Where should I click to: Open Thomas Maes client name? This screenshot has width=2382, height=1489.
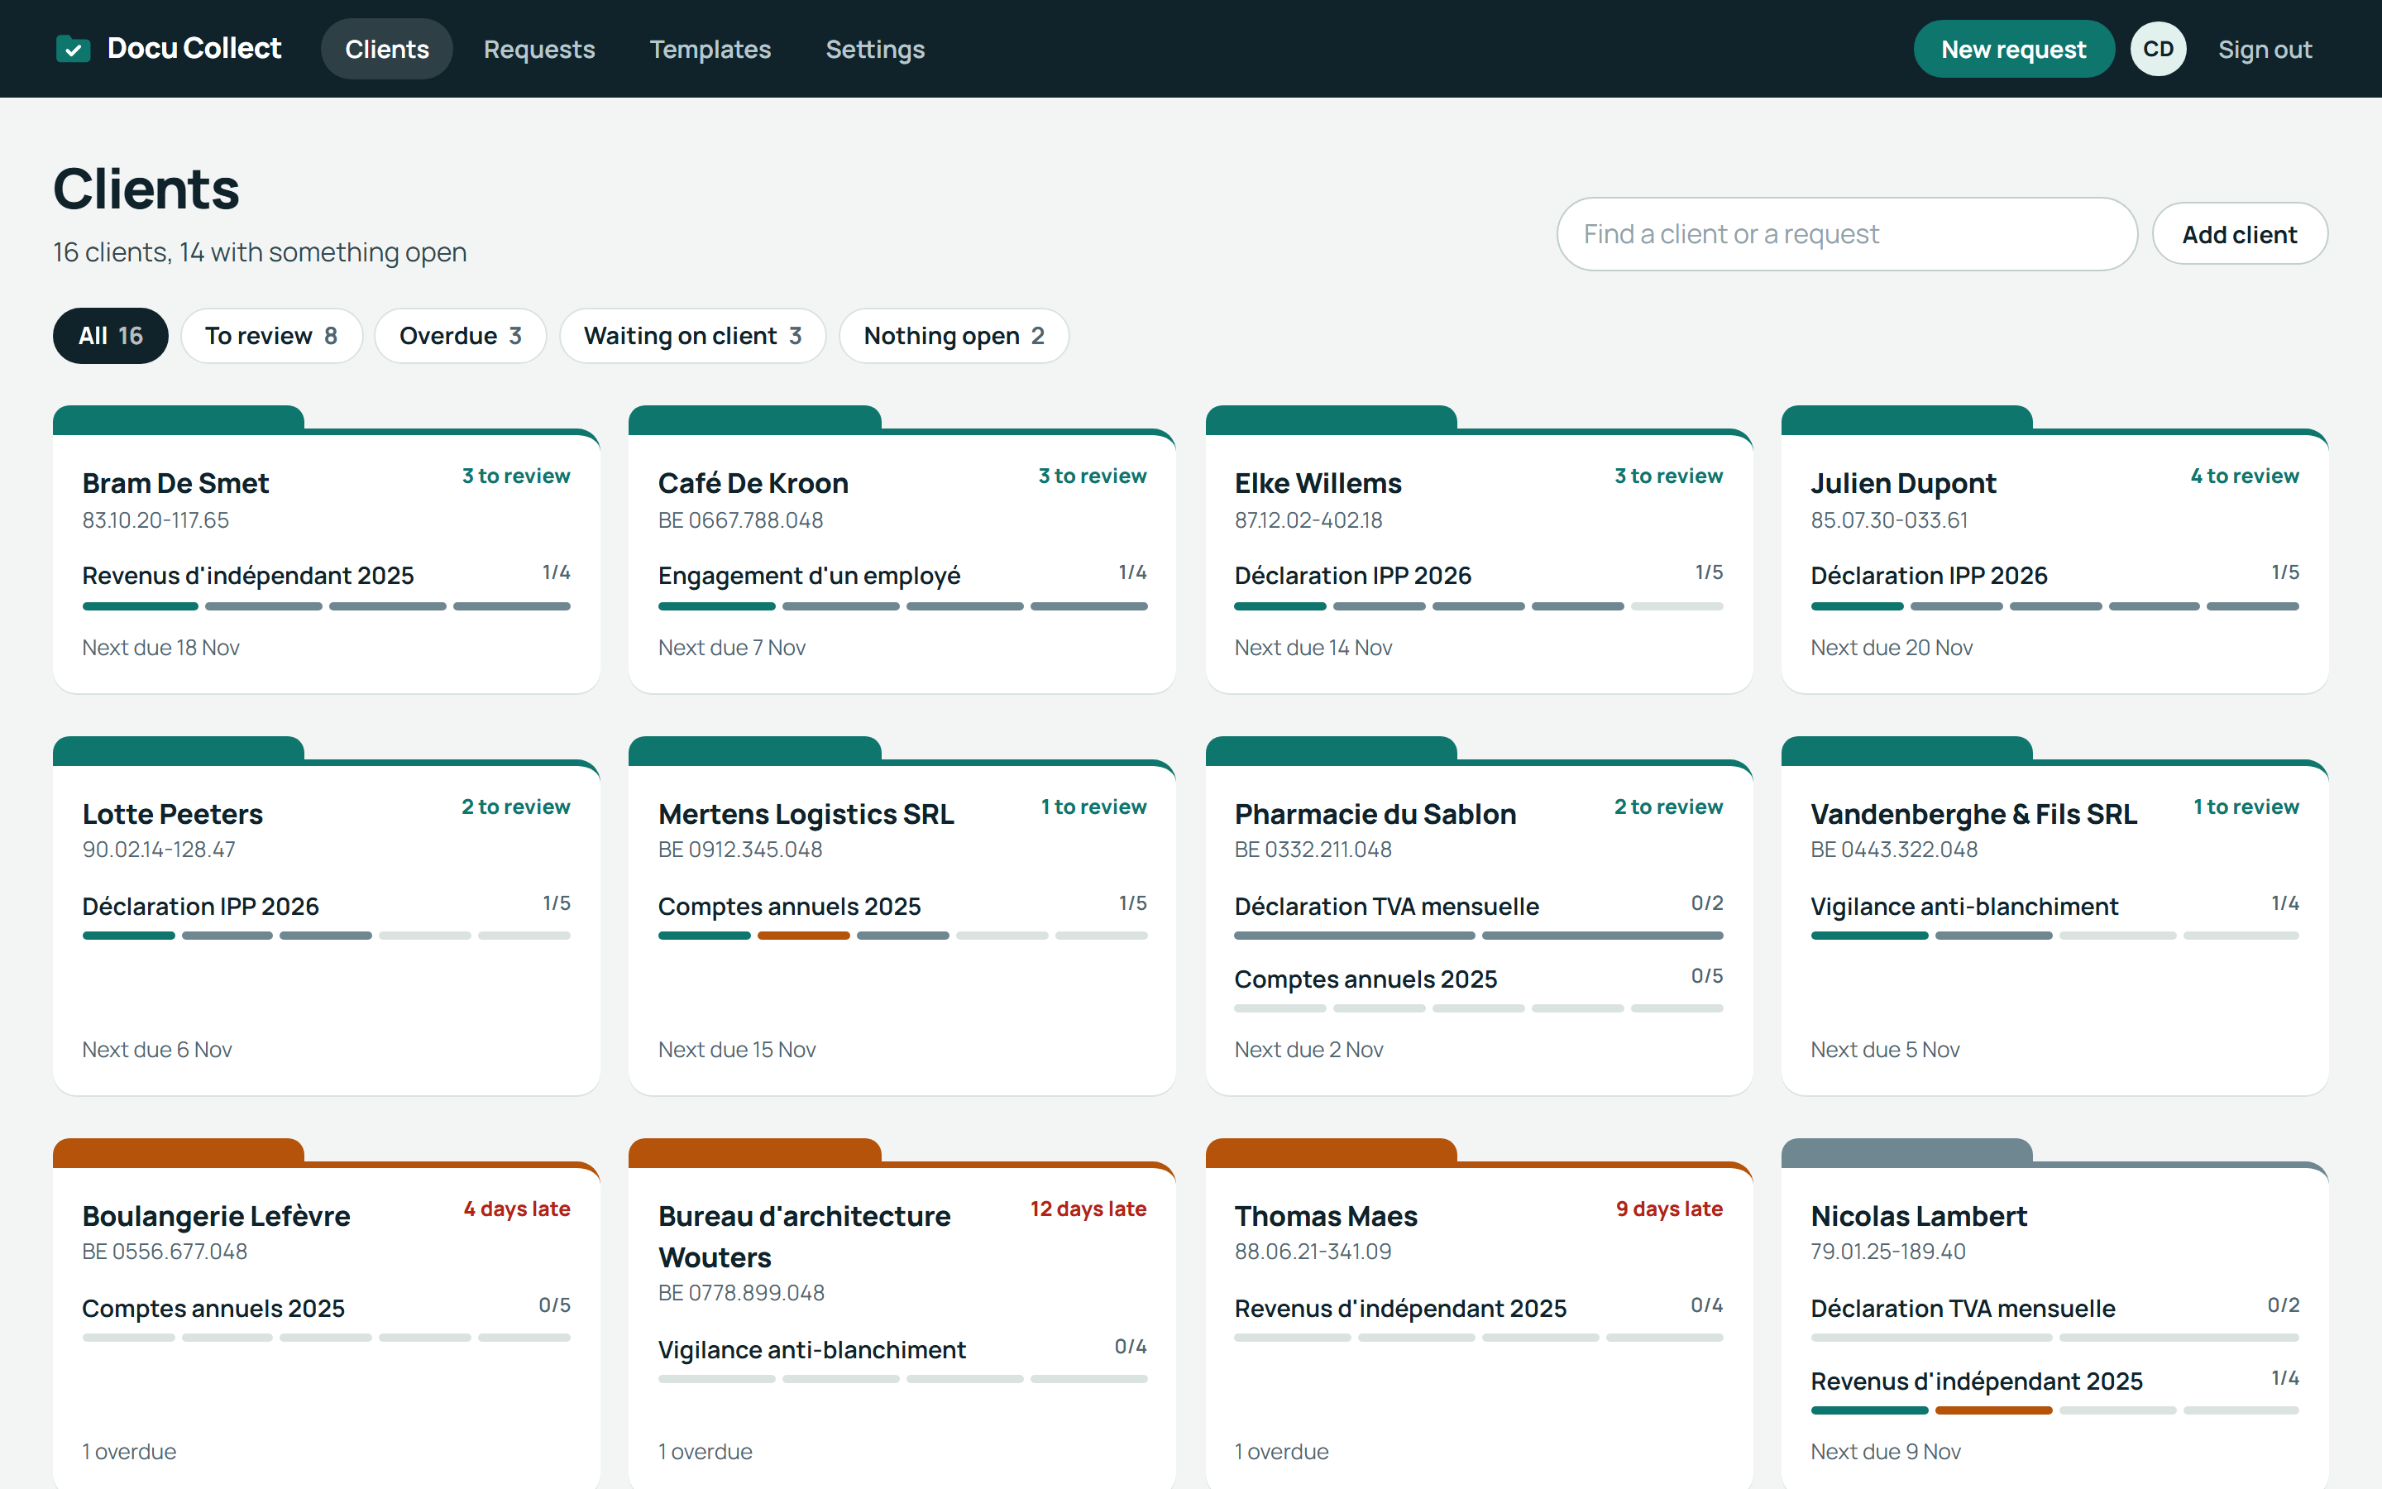point(1326,1216)
